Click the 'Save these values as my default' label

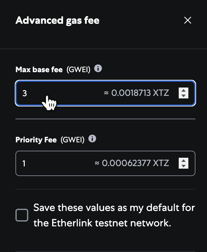(x=114, y=215)
